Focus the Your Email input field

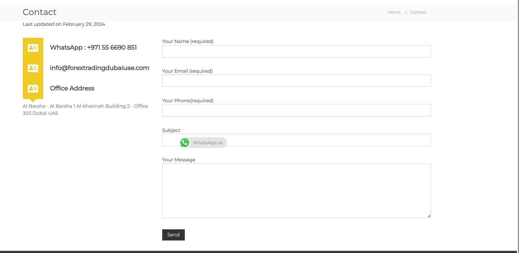click(x=296, y=81)
